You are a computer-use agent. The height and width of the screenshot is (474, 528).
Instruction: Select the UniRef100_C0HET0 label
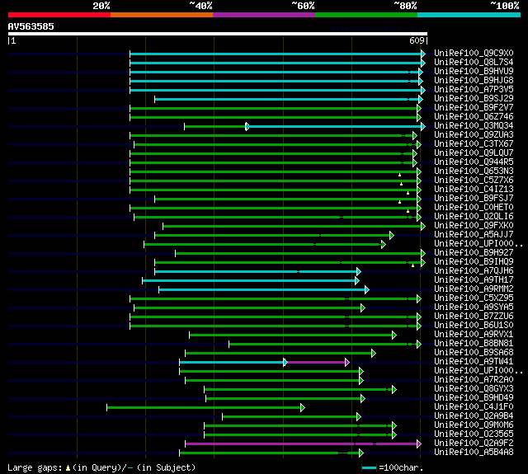coord(474,208)
